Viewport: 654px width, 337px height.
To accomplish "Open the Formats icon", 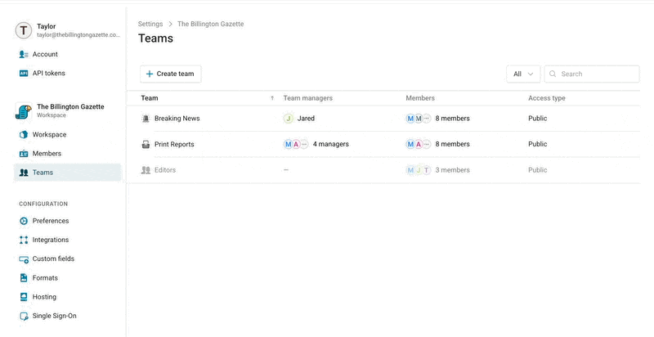I will [x=24, y=278].
